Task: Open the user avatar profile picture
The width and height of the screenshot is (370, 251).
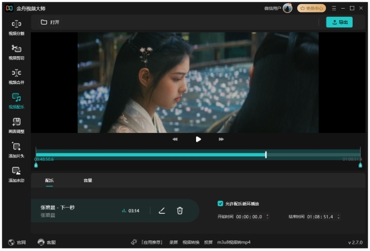Action: tap(288, 8)
